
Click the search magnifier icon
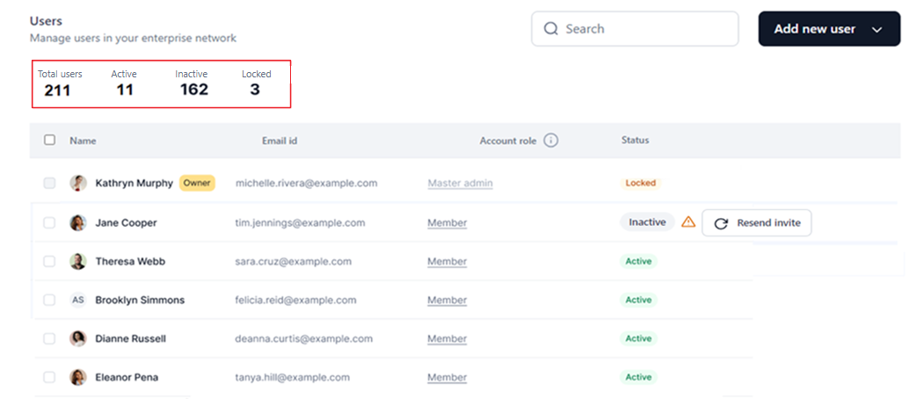(551, 29)
